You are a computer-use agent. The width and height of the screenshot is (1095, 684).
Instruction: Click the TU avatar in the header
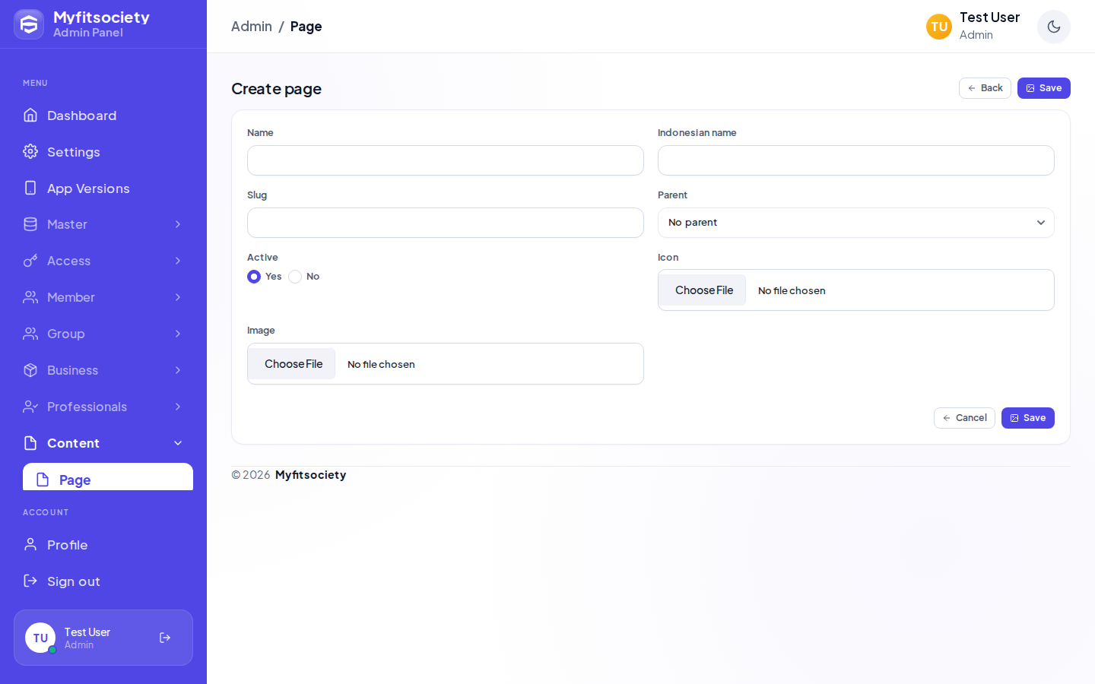[x=939, y=27]
